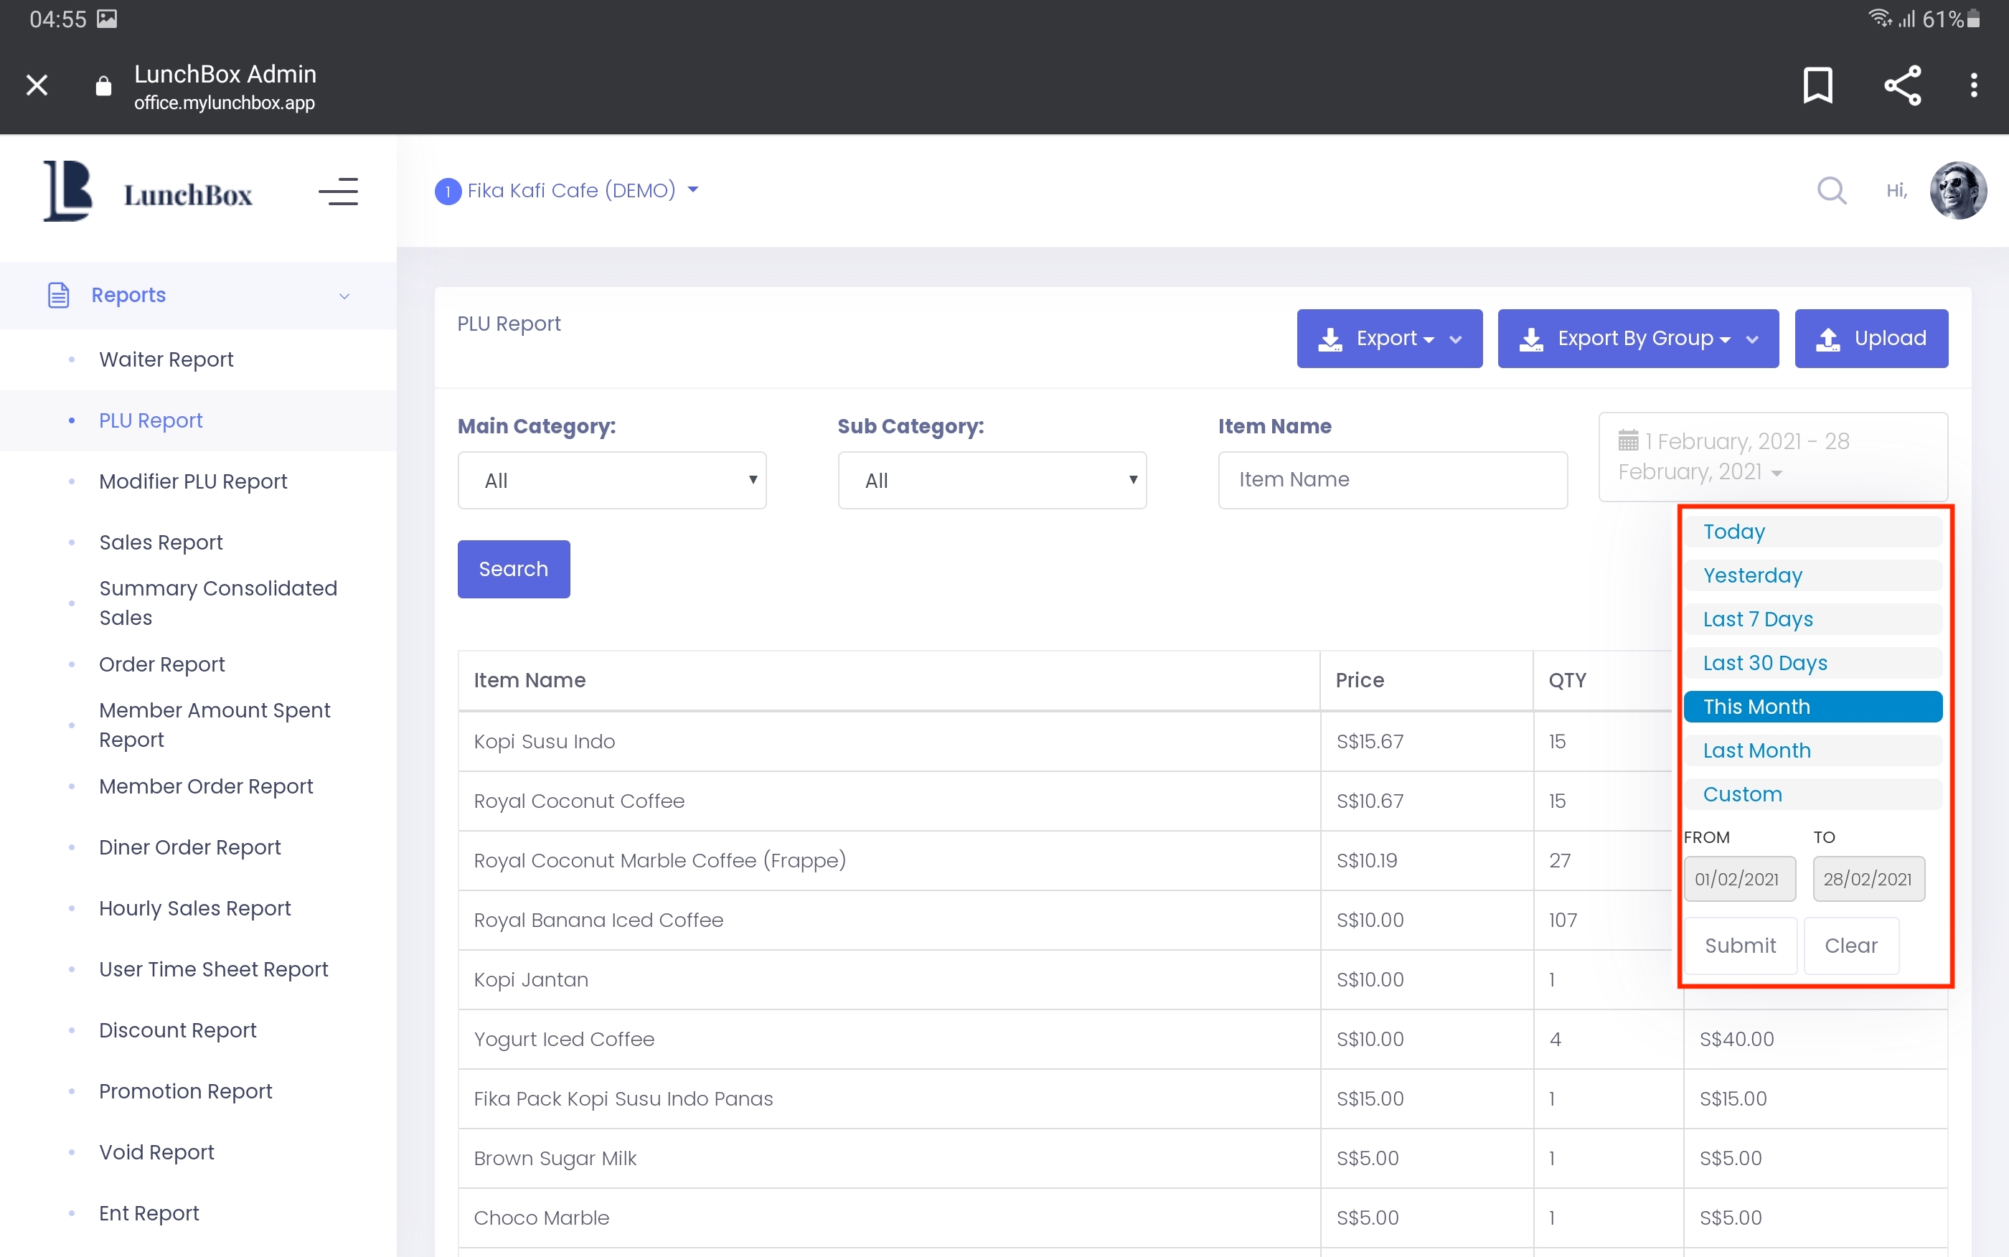
Task: Tap the share icon in browser bar
Action: 1902,85
